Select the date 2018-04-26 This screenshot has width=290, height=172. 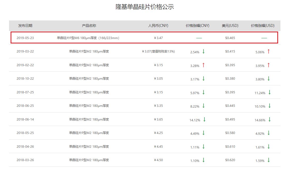coord(25,147)
